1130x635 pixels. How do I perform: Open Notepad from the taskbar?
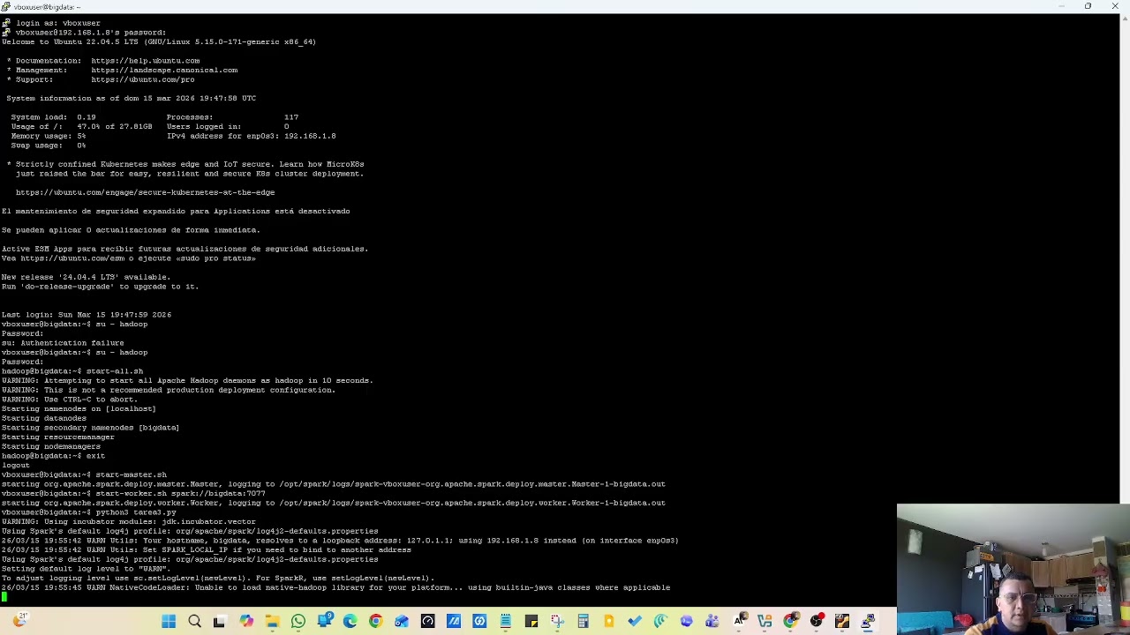coord(505,622)
